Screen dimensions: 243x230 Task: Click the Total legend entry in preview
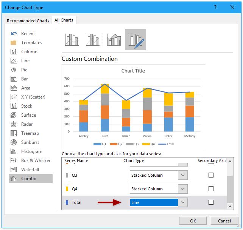[166, 144]
